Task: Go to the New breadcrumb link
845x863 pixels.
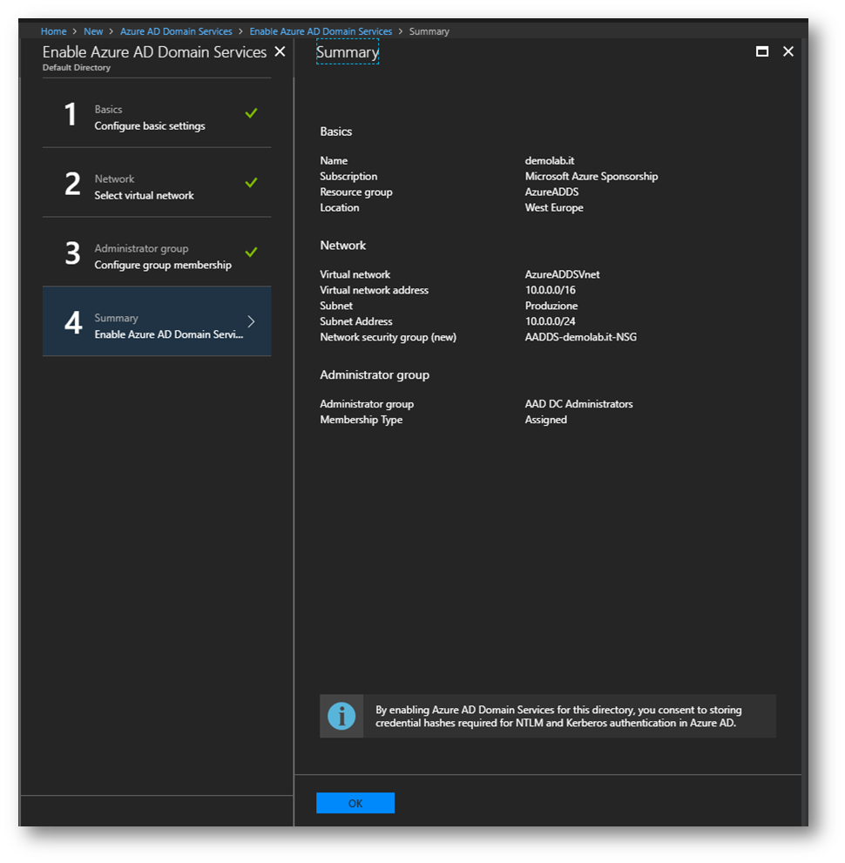Action: pyautogui.click(x=93, y=31)
